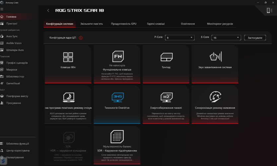Click the Платформа вмісту icon

pos(2,96)
